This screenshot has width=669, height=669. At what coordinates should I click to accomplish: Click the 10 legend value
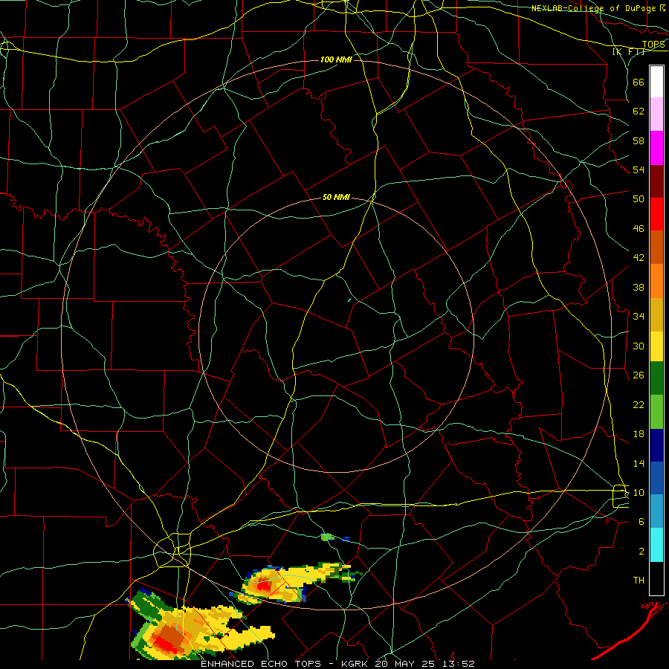pyautogui.click(x=639, y=493)
